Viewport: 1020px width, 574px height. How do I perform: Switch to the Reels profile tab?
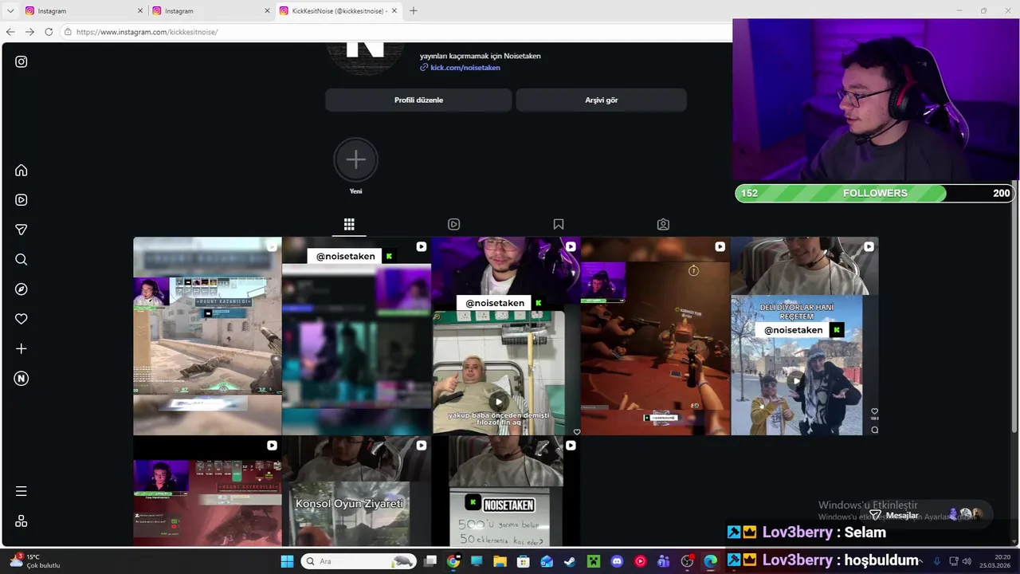(453, 225)
